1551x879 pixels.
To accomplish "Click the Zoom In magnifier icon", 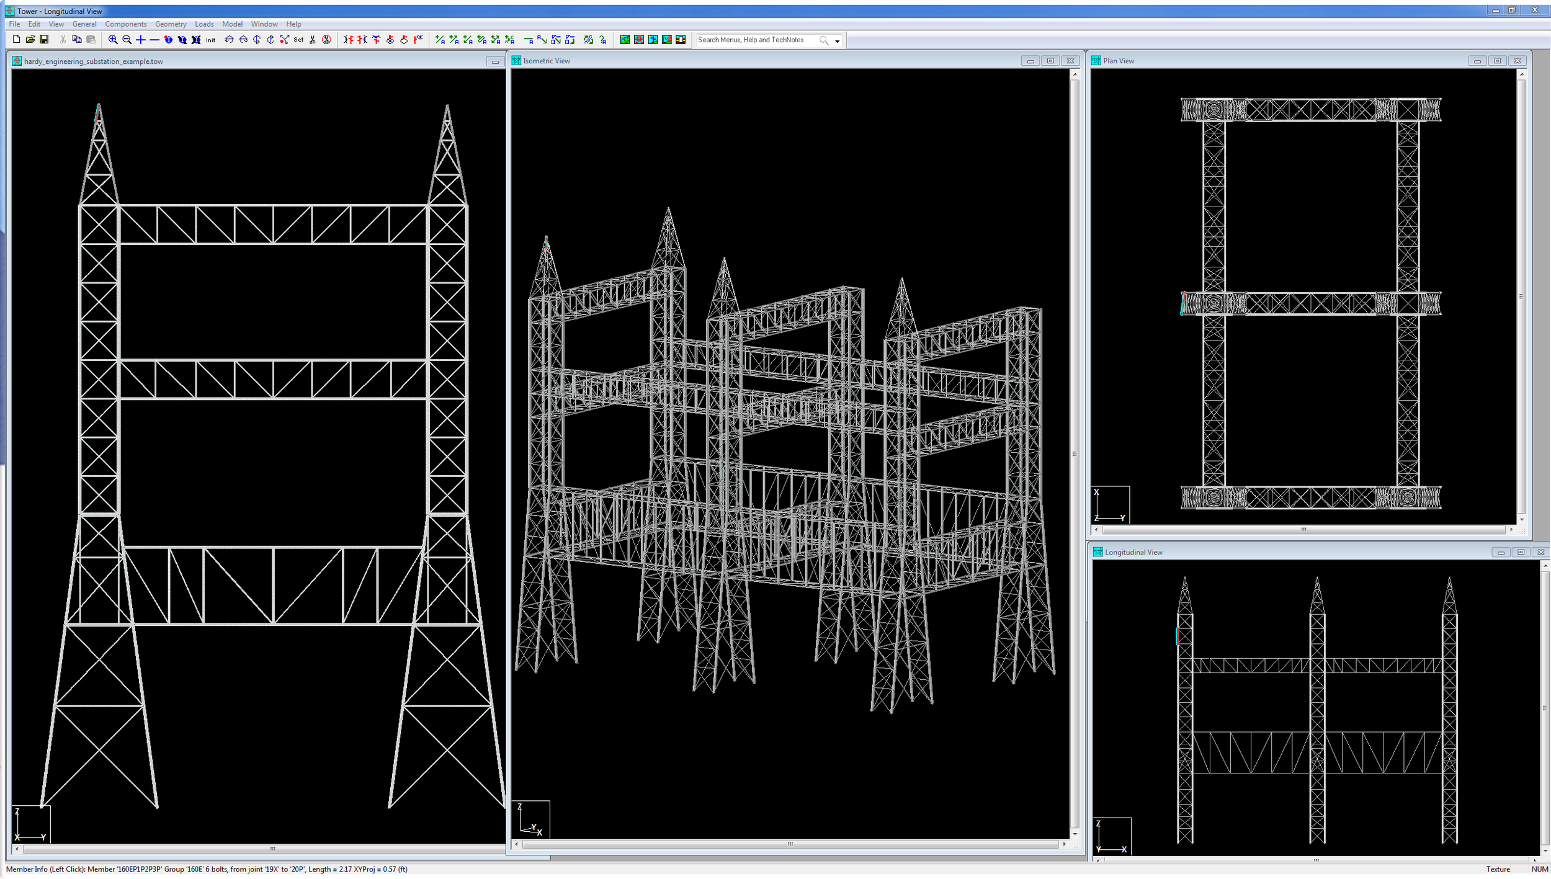I will click(113, 40).
